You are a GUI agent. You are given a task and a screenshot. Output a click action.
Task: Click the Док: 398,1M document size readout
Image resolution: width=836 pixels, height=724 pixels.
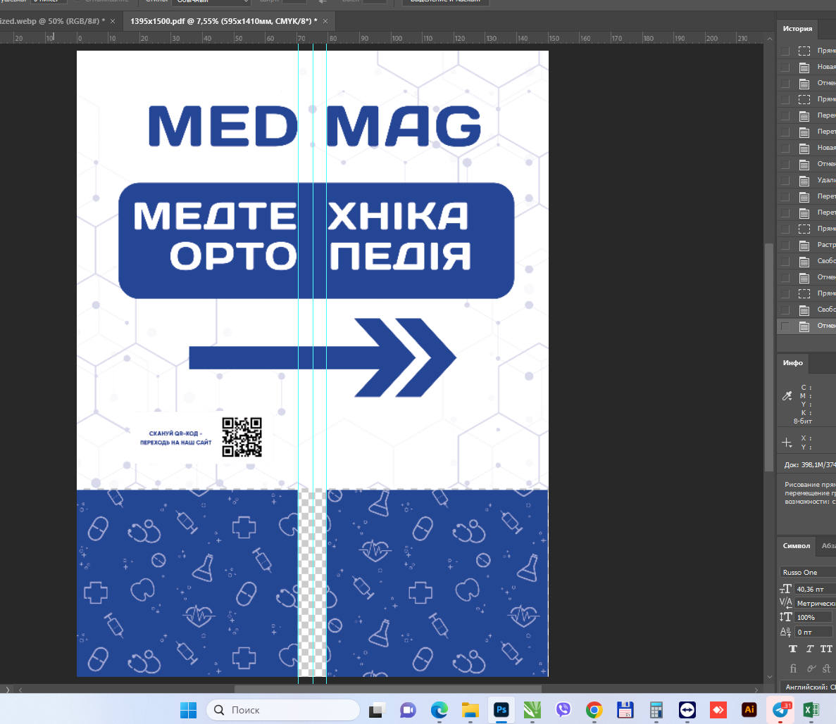point(809,464)
